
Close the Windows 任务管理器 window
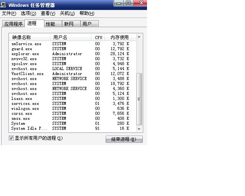pyautogui.click(x=141, y=3)
